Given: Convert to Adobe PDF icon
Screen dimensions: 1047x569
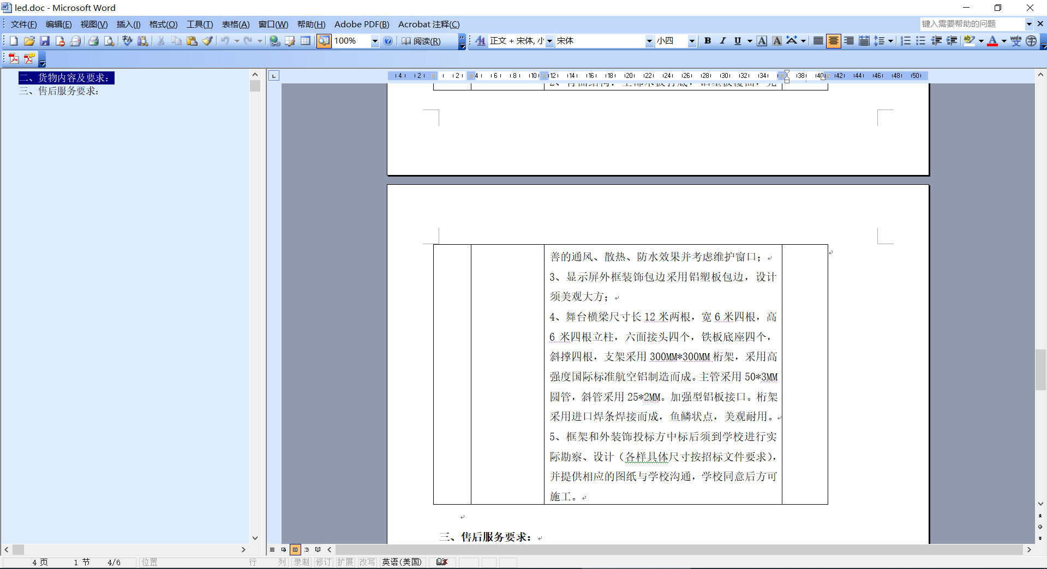Looking at the screenshot, I should [x=14, y=59].
